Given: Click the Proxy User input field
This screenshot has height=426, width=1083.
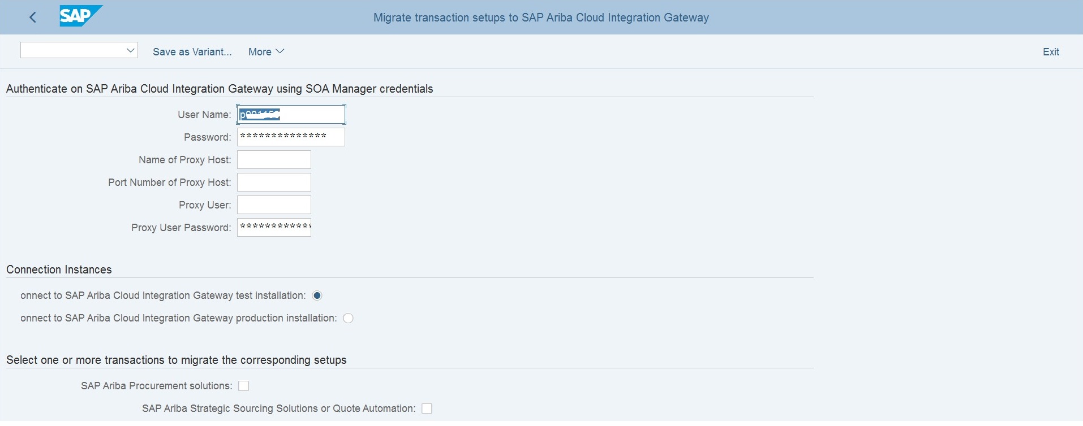Looking at the screenshot, I should point(274,205).
